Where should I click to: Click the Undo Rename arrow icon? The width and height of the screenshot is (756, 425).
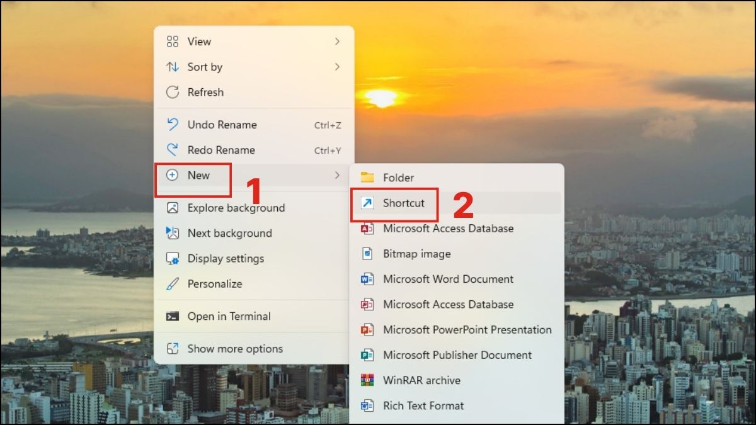point(172,124)
